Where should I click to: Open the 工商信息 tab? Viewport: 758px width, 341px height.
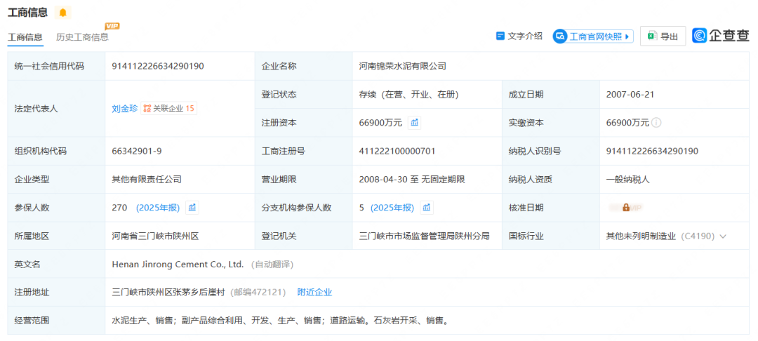(25, 36)
